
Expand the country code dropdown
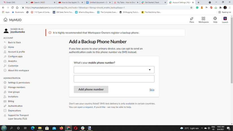[114, 70]
